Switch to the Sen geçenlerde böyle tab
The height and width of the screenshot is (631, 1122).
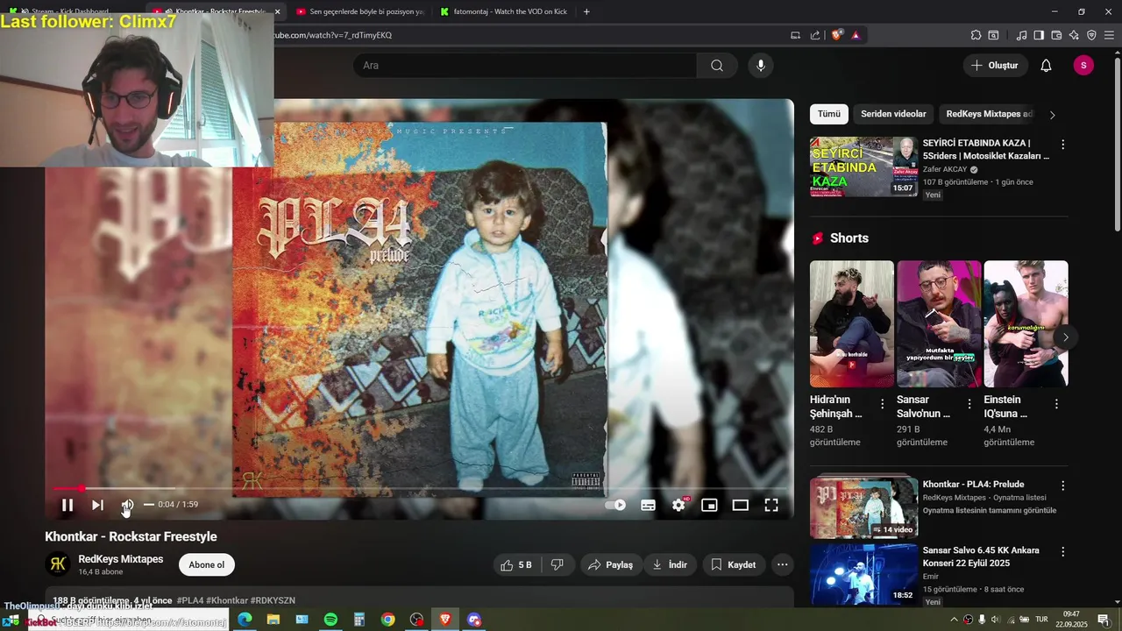tap(359, 11)
